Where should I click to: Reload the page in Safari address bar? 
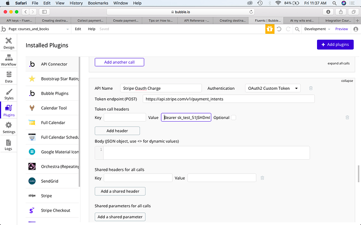coord(251,11)
